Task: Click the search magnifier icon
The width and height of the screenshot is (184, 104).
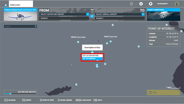Action: (36, 26)
